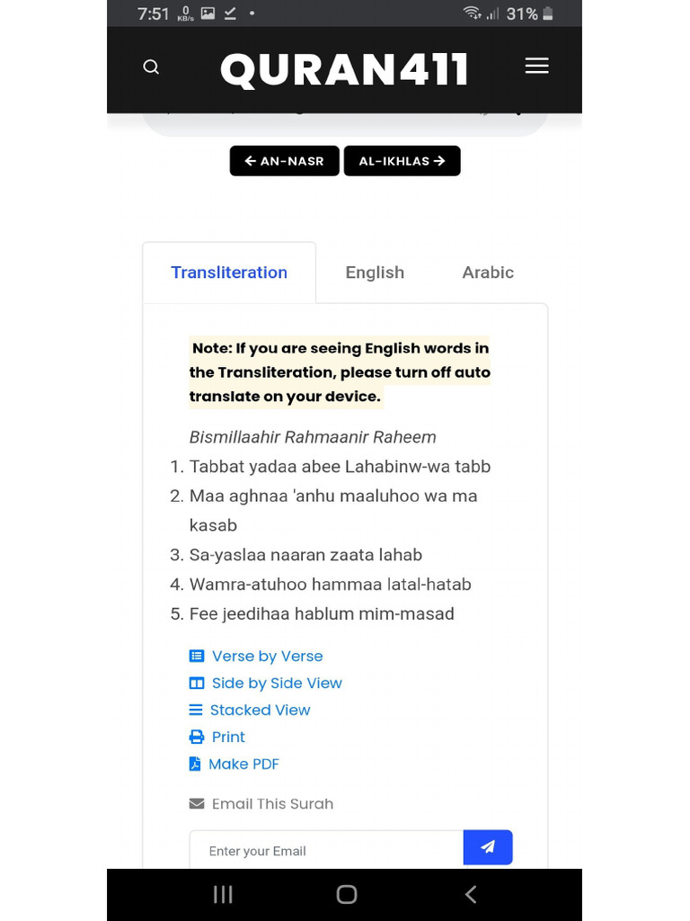Click the Verse by Verse list icon
The width and height of the screenshot is (690, 921).
point(197,657)
